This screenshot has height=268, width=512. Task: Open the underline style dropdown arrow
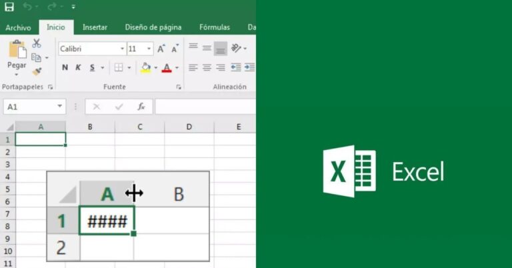coord(103,68)
